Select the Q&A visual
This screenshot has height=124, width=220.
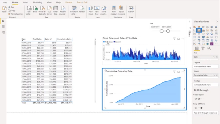tap(203, 44)
